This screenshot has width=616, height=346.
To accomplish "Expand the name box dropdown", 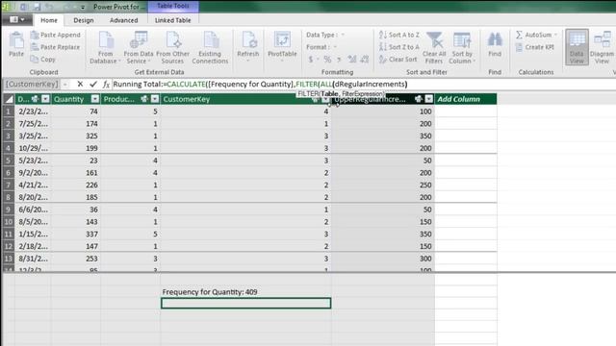I will 65,84.
